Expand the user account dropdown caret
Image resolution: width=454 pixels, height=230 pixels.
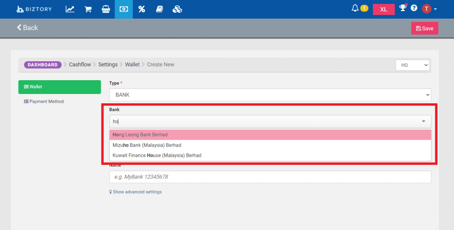[435, 9]
